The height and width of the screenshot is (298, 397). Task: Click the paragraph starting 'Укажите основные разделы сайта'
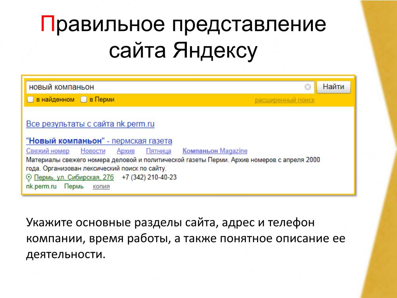(186, 238)
